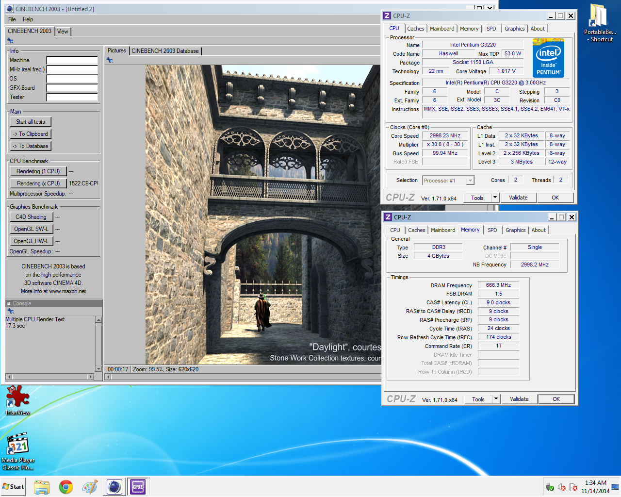This screenshot has width=621, height=497.
Task: Click the GFX-Board input field
Action: click(72, 88)
